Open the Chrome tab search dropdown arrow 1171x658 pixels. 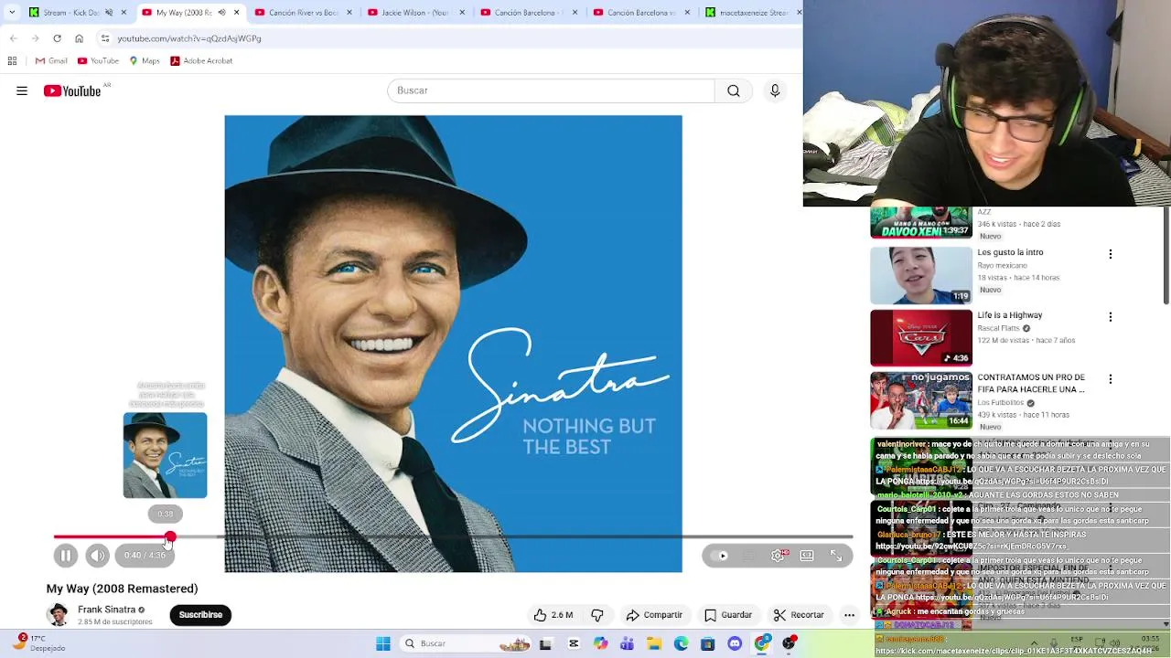click(11, 13)
